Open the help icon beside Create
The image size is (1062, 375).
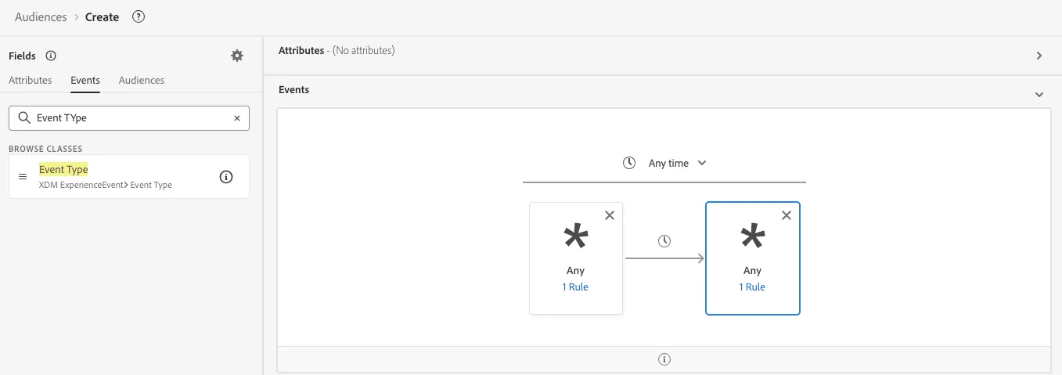[x=139, y=16]
